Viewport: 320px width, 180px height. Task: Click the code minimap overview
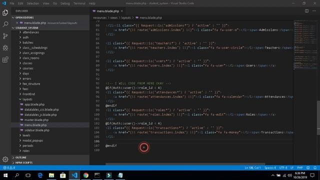tap(305, 45)
